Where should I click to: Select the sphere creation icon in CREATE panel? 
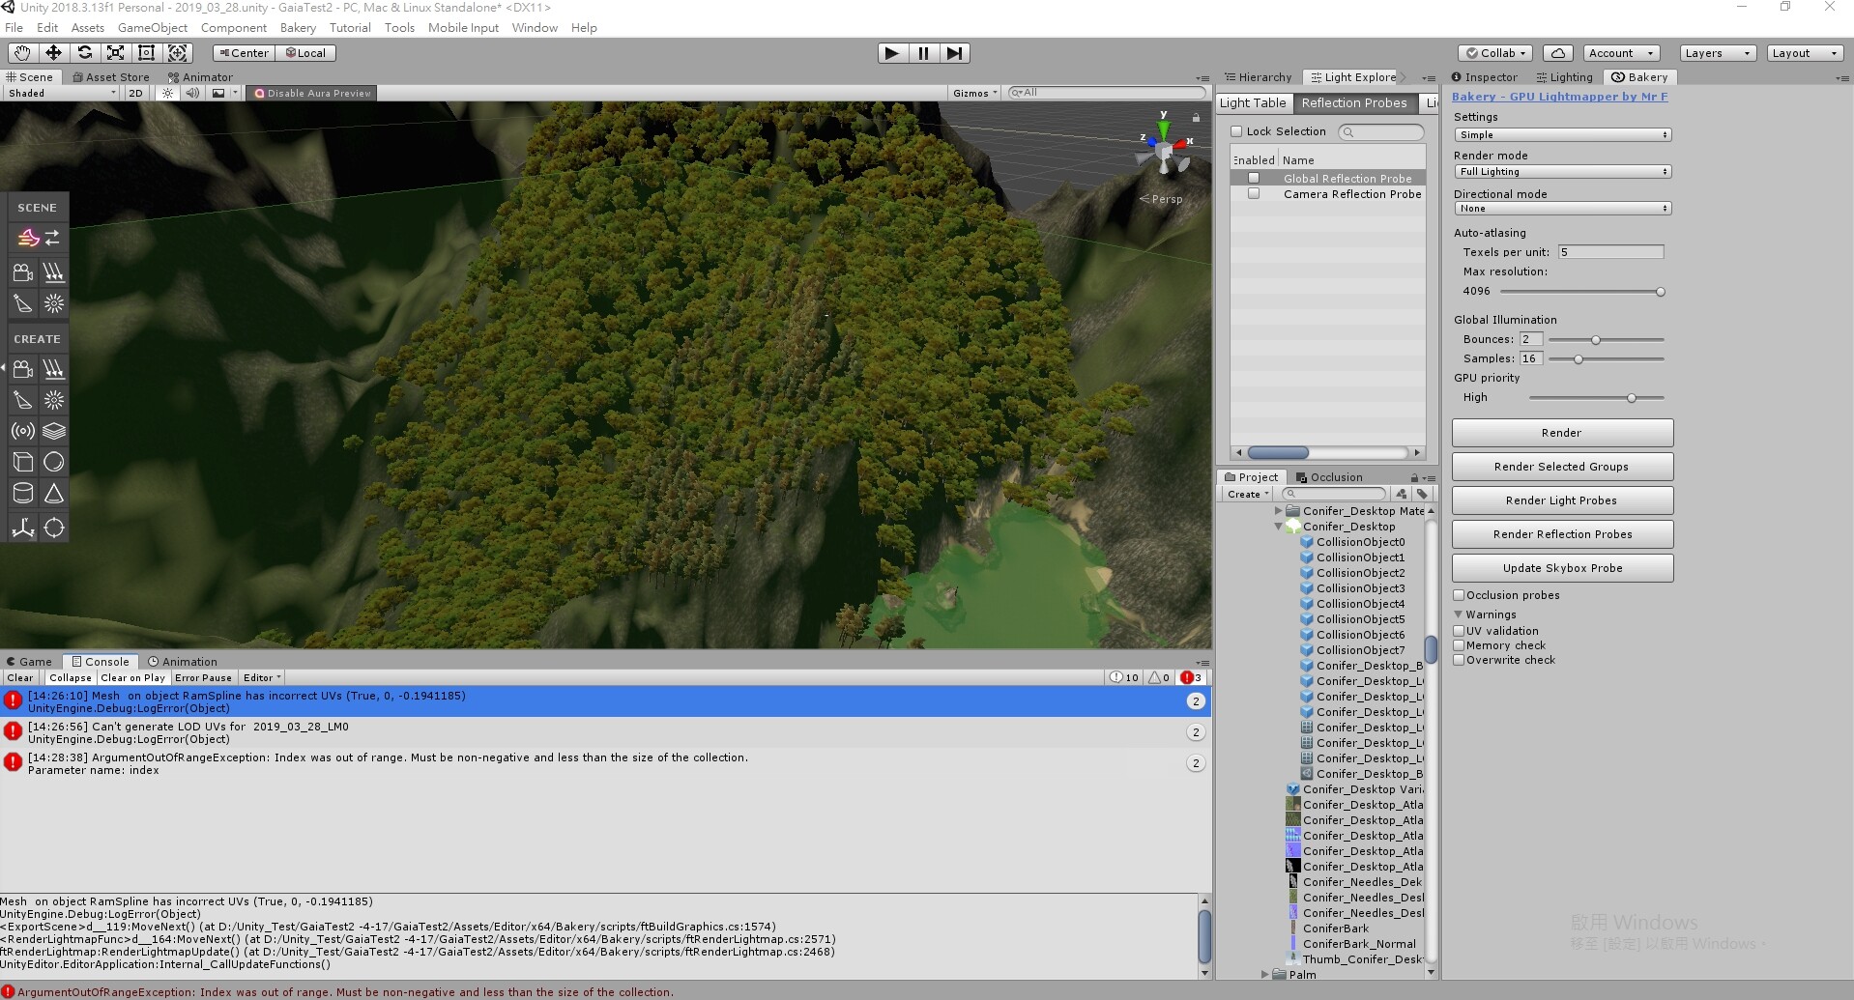pos(54,462)
